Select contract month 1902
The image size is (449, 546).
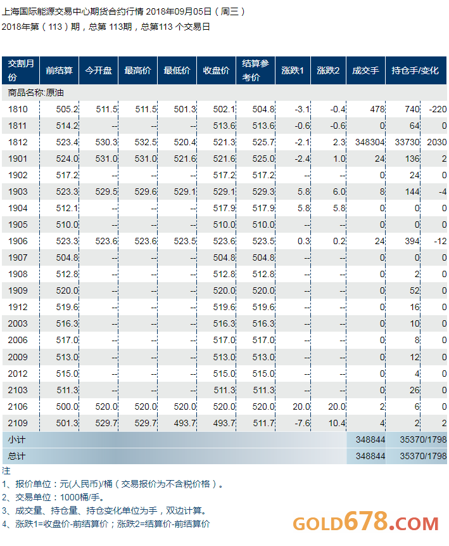[x=18, y=175]
